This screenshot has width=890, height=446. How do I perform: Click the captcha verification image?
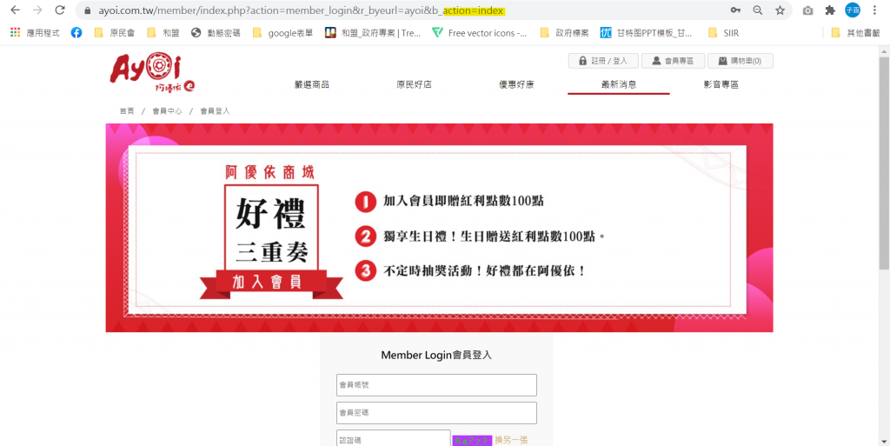point(472,440)
